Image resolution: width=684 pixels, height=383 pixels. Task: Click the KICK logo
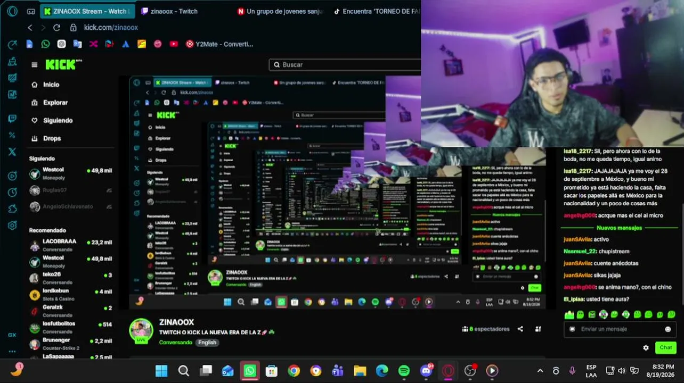63,64
